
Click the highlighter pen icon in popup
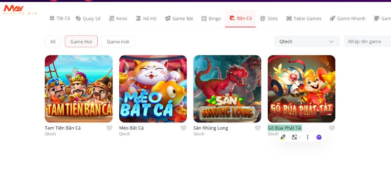click(283, 137)
